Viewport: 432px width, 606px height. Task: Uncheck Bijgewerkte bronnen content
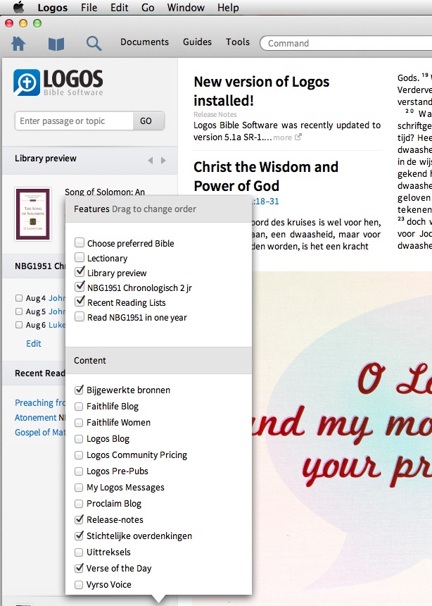tap(79, 390)
